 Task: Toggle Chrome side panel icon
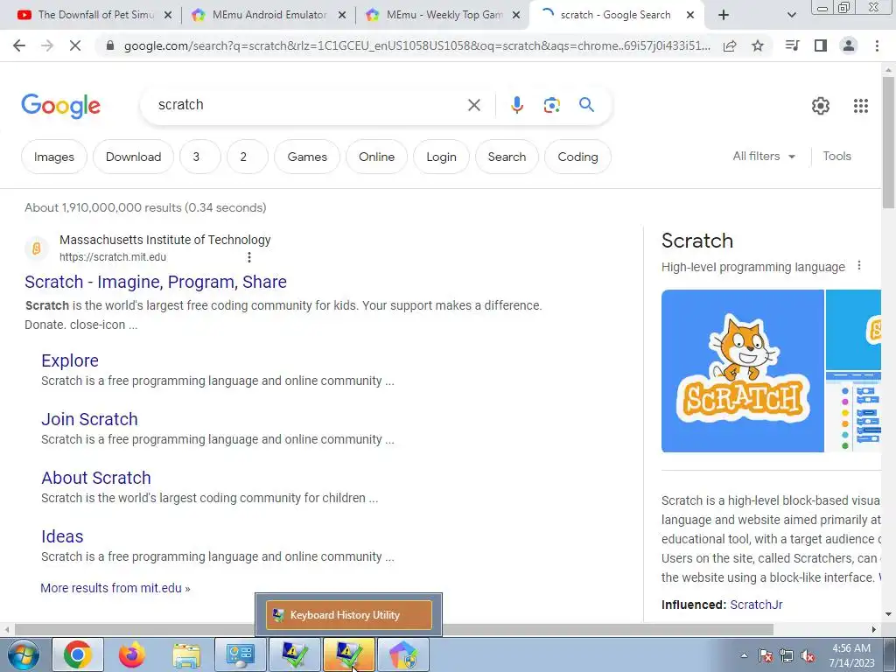(821, 45)
